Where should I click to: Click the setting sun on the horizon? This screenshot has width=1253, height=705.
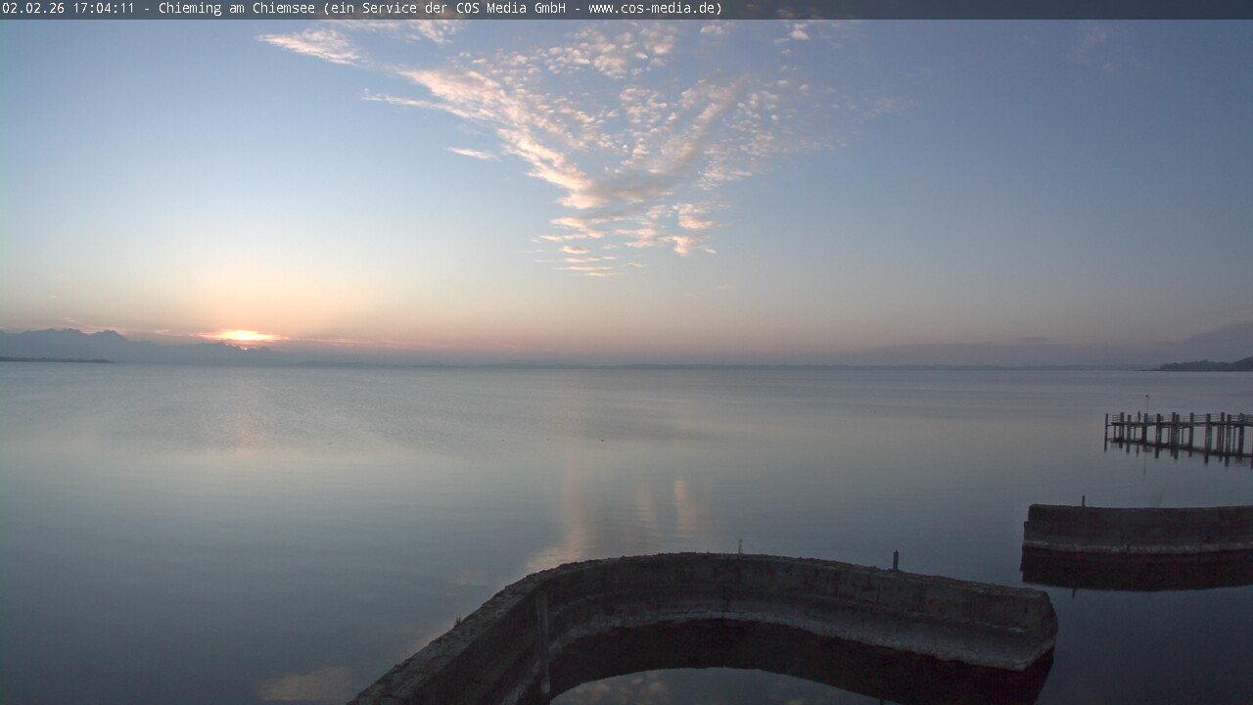(242, 337)
